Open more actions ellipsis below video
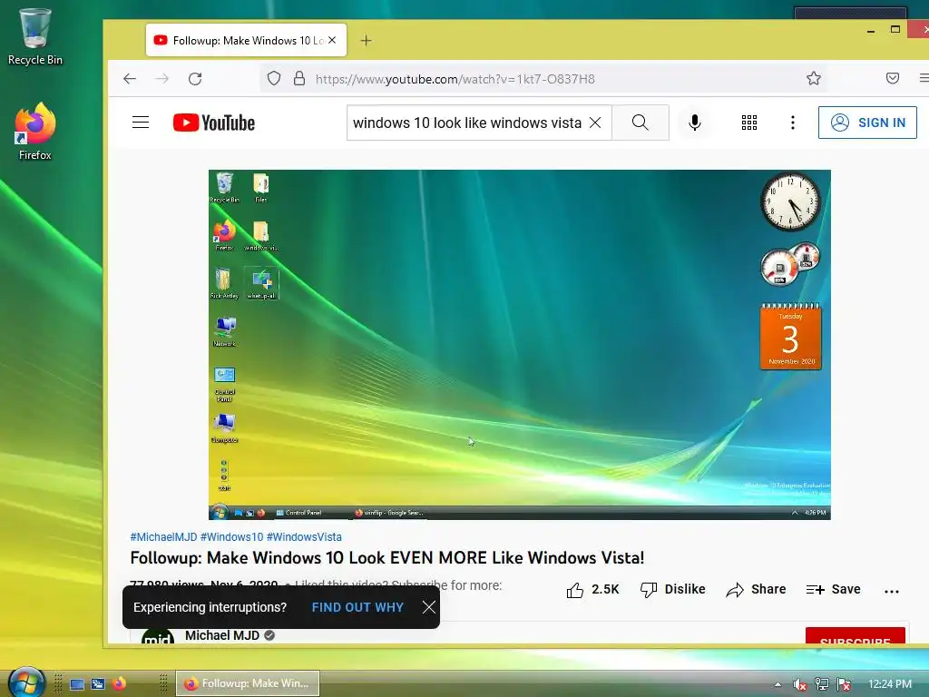The height and width of the screenshot is (697, 929). 891,591
